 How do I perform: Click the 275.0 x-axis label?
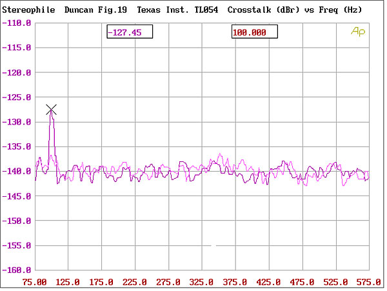pos(168,282)
